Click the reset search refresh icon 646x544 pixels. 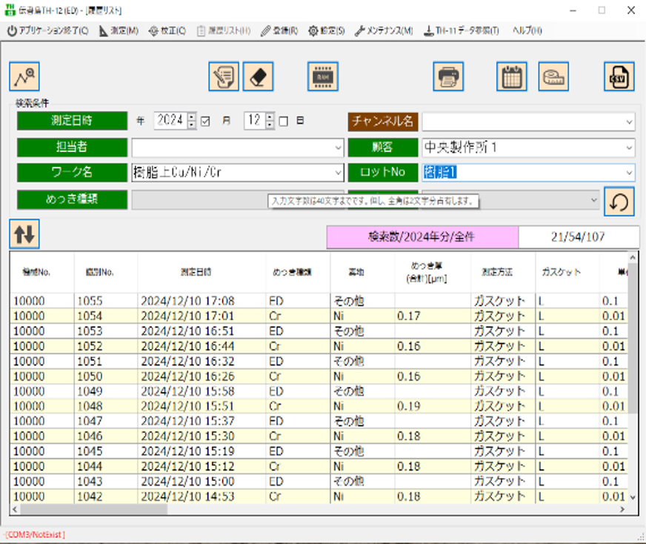[x=619, y=201]
